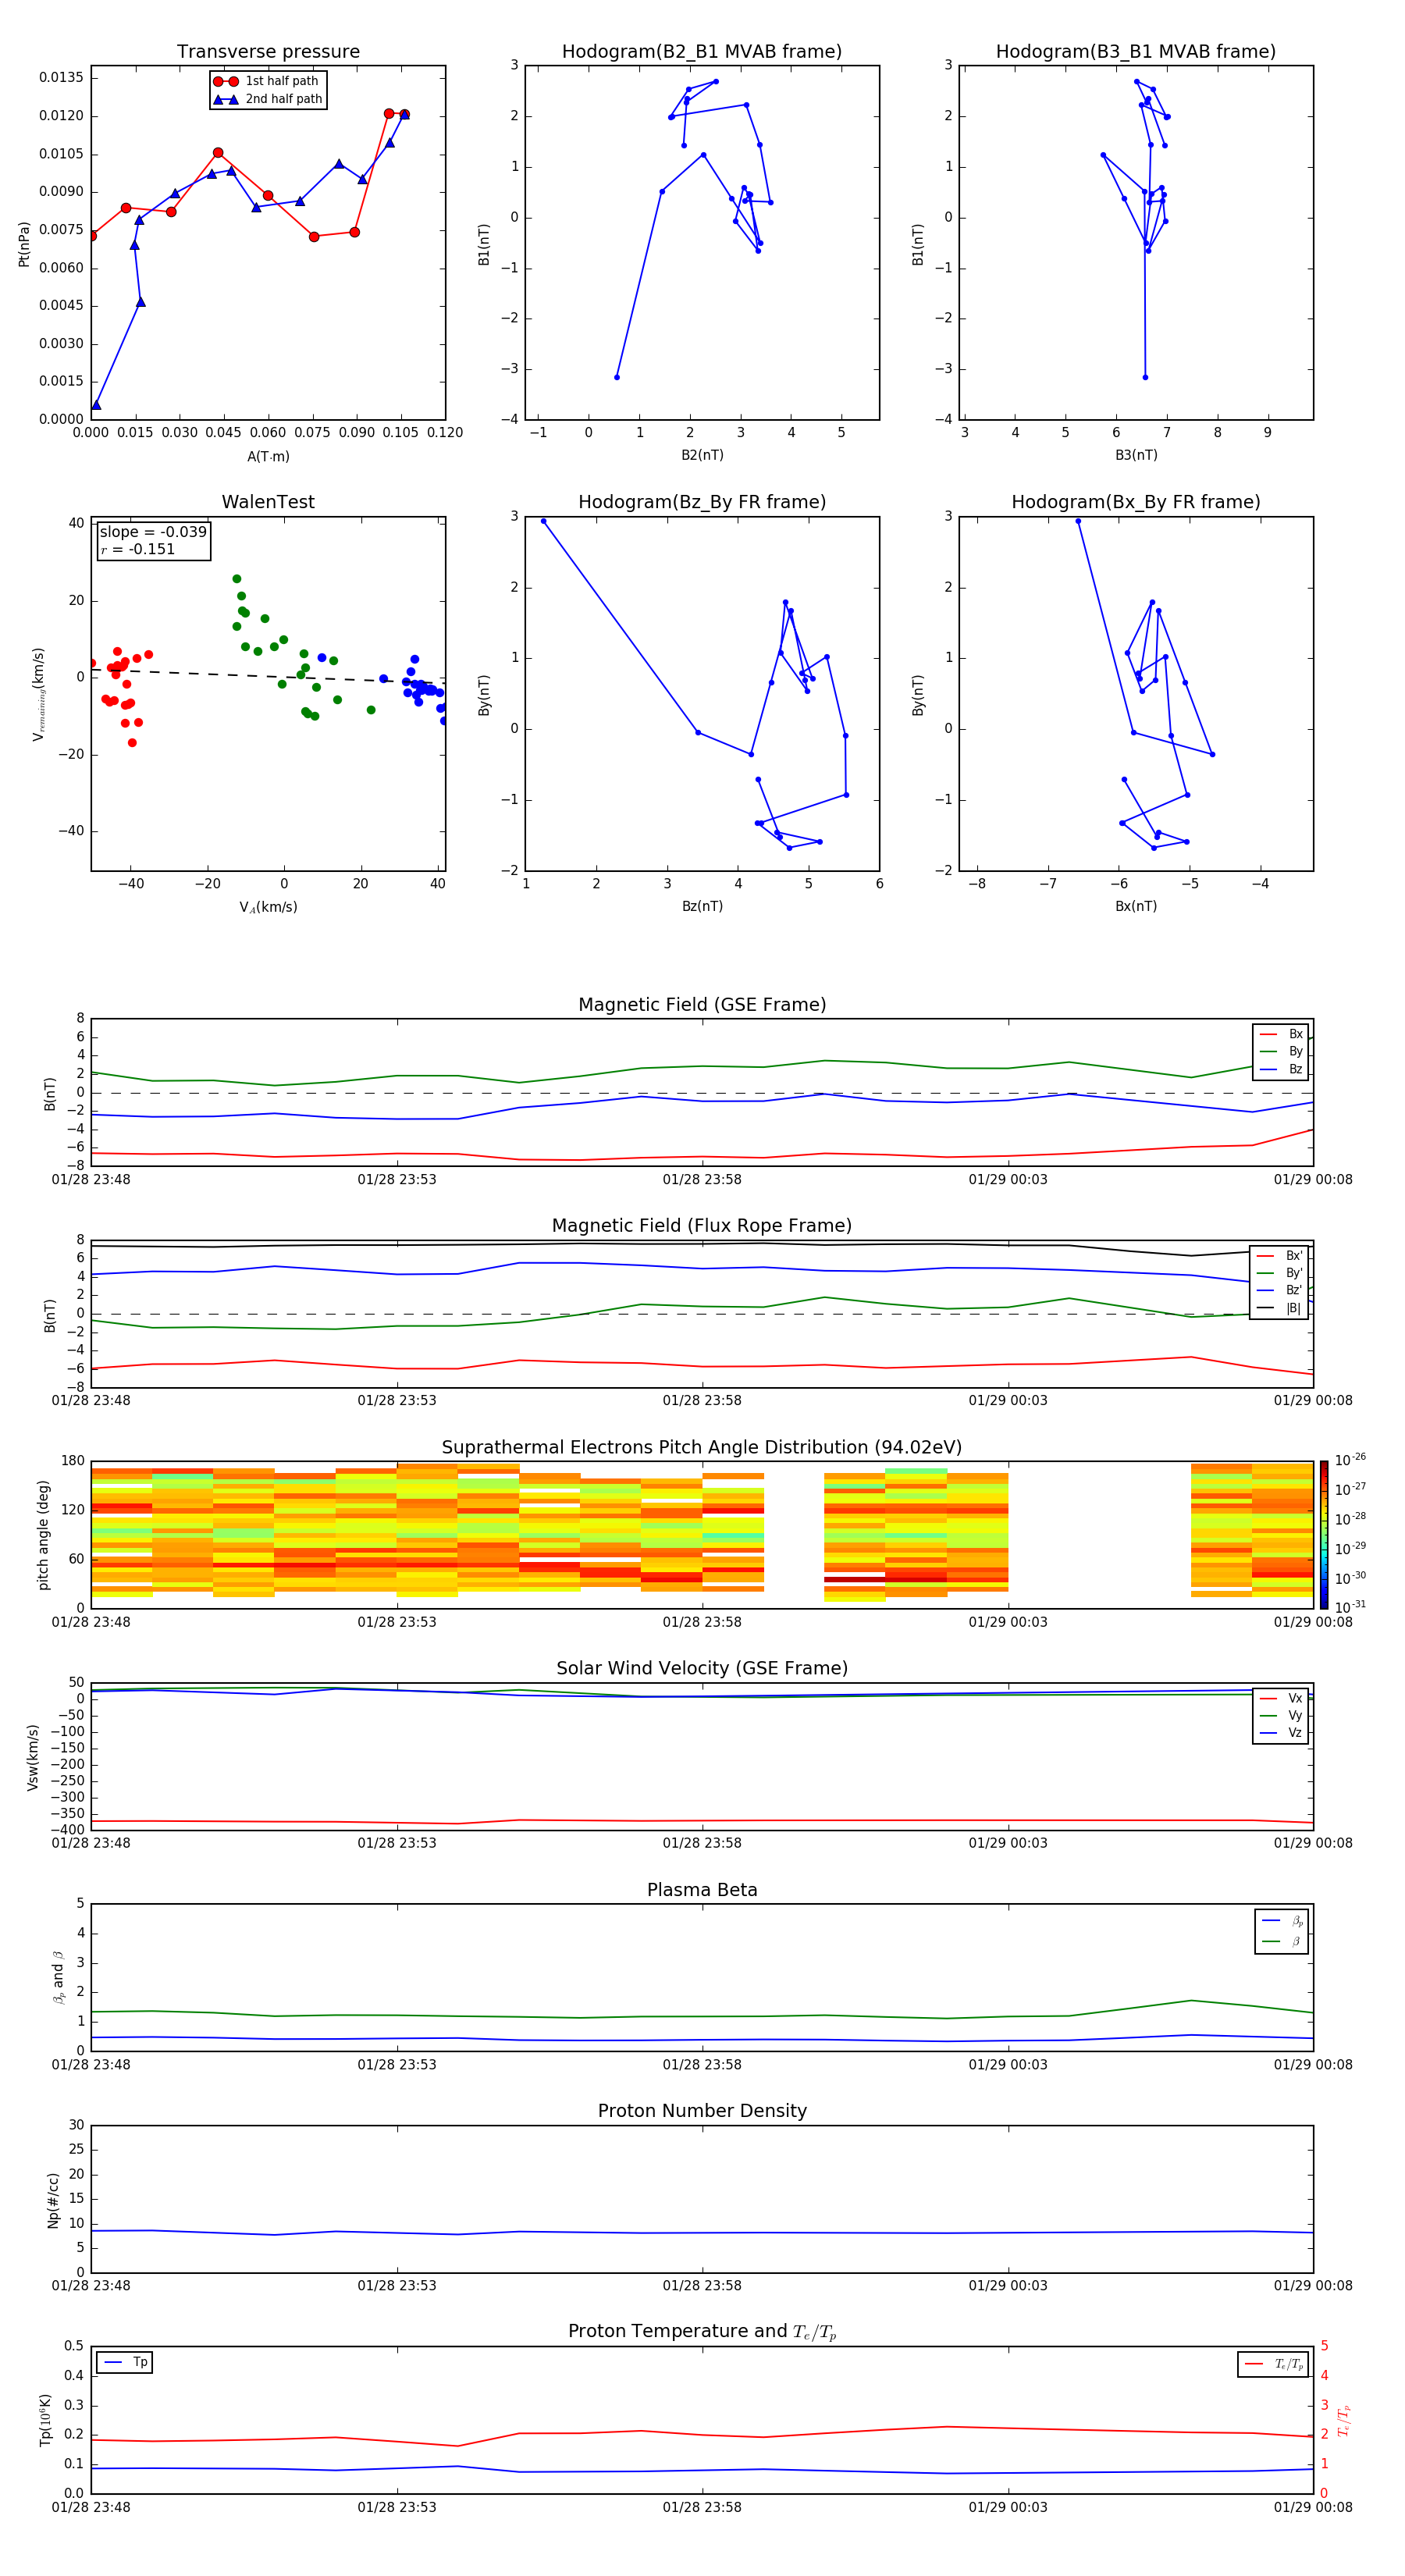The height and width of the screenshot is (2576, 1405).
Task: Click the 'Hodogram(B3_B1 MVAB frame)' title
Action: pos(1136,52)
